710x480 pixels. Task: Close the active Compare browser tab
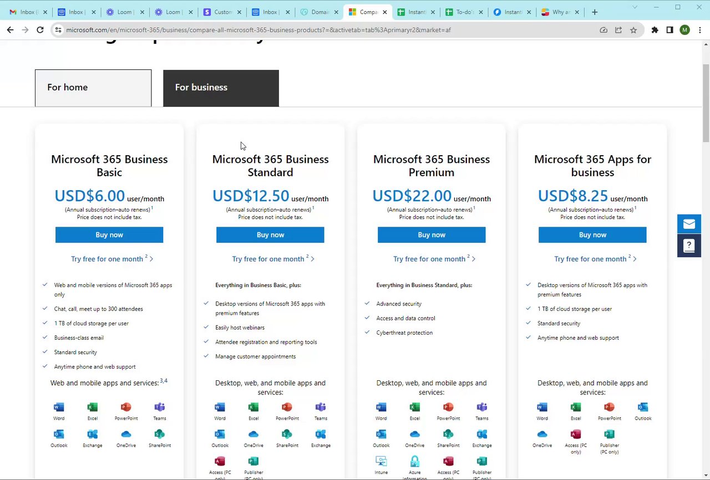coord(384,12)
